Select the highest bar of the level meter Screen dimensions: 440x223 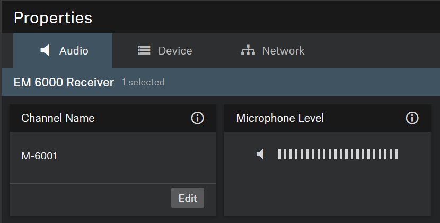(396, 155)
